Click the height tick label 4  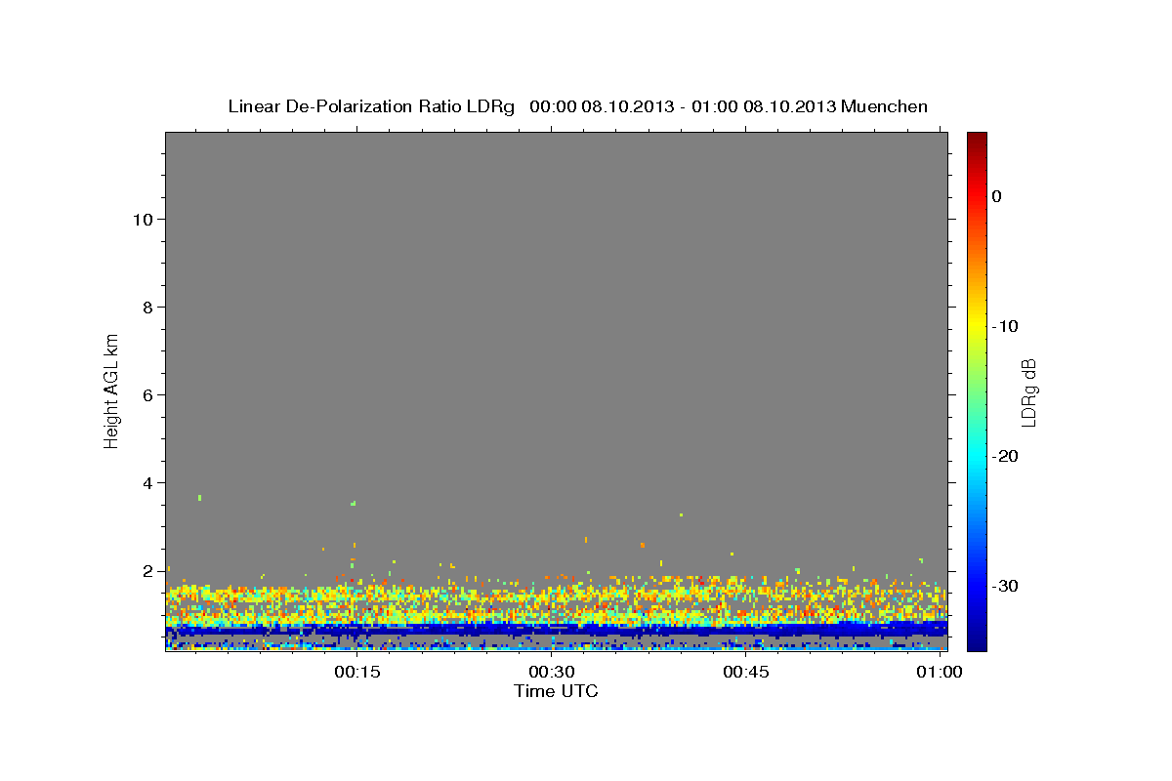coord(148,483)
